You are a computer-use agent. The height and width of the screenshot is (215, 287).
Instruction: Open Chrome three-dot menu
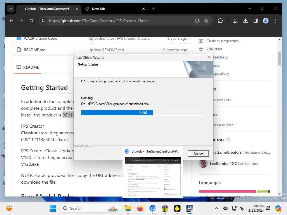click(276, 21)
